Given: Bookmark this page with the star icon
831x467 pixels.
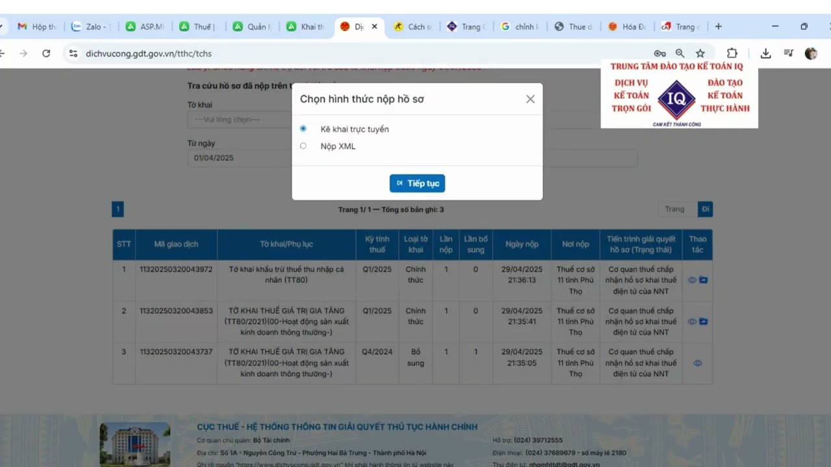Looking at the screenshot, I should 700,53.
